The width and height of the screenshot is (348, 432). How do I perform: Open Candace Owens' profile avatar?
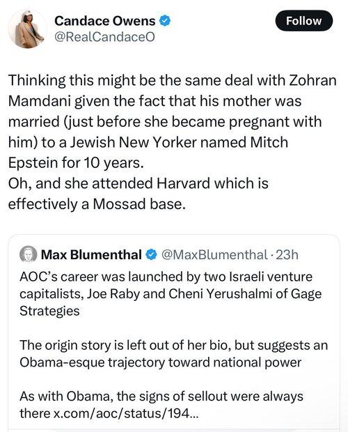(x=27, y=29)
